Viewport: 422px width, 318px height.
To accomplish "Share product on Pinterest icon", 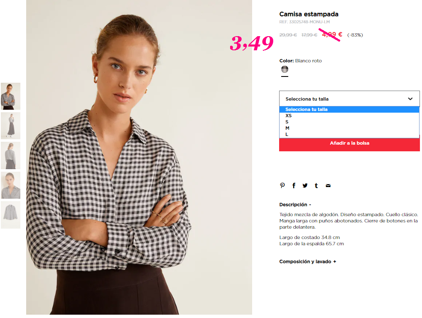I will click(x=282, y=185).
